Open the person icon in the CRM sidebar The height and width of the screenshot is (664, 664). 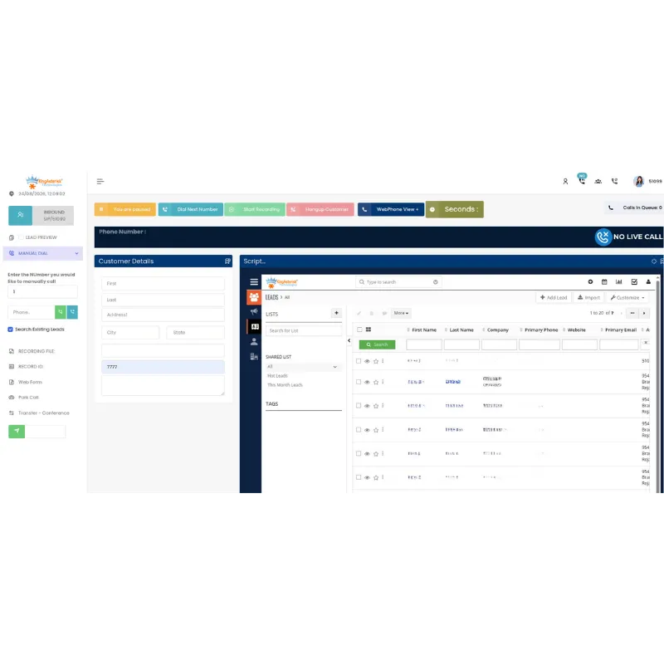click(x=254, y=341)
